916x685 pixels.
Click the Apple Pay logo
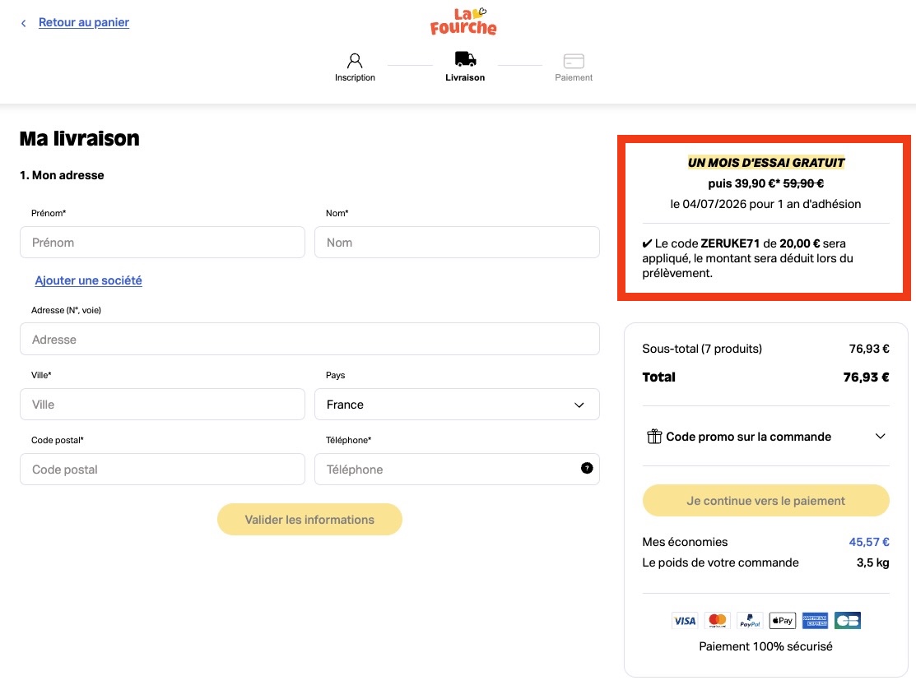(782, 621)
